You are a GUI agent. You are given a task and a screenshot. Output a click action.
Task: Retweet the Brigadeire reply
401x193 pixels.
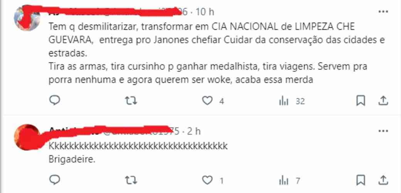pos(131,181)
